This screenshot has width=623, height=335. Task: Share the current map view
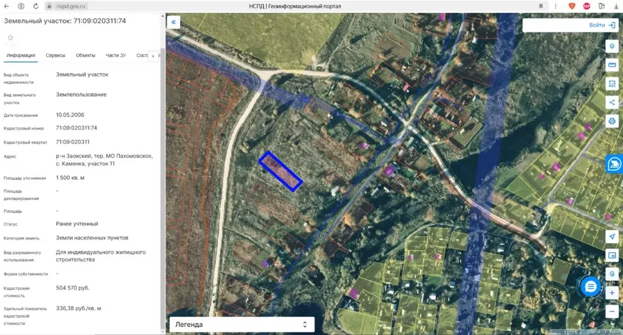tap(612, 102)
